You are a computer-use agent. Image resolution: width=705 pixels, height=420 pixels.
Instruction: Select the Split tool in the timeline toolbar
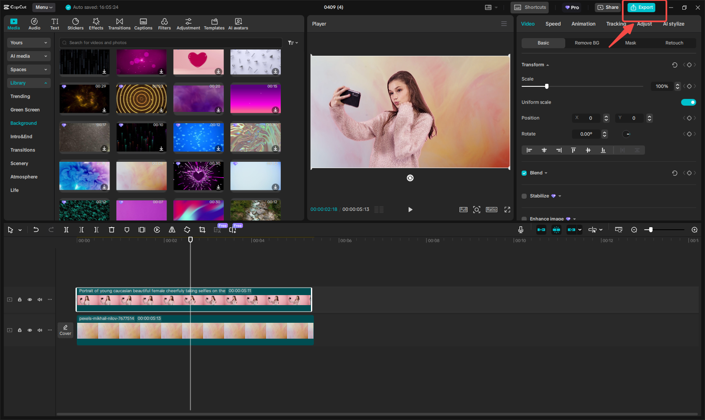tap(66, 230)
